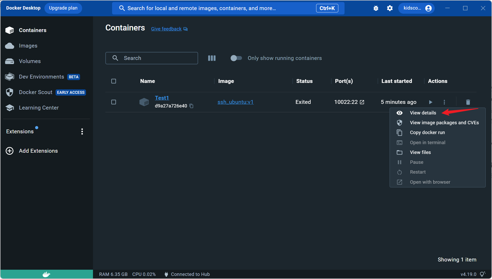Open the settings gear icon
The image size is (492, 279).
(390, 8)
